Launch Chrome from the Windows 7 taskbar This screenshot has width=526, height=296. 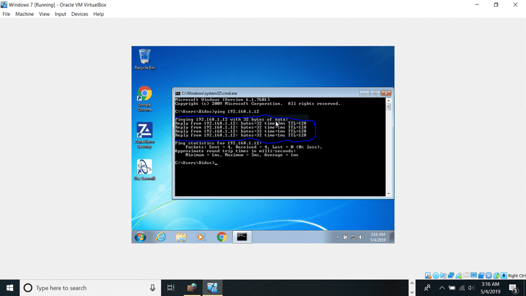[x=221, y=237]
